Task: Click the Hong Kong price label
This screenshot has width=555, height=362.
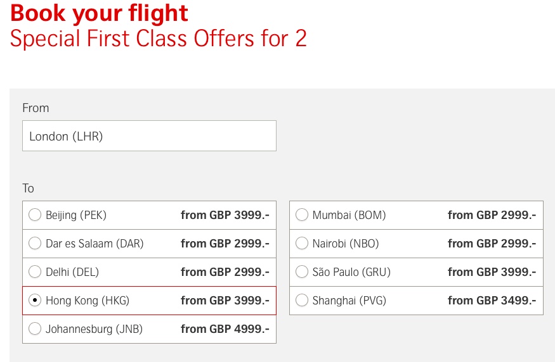Action: (225, 301)
